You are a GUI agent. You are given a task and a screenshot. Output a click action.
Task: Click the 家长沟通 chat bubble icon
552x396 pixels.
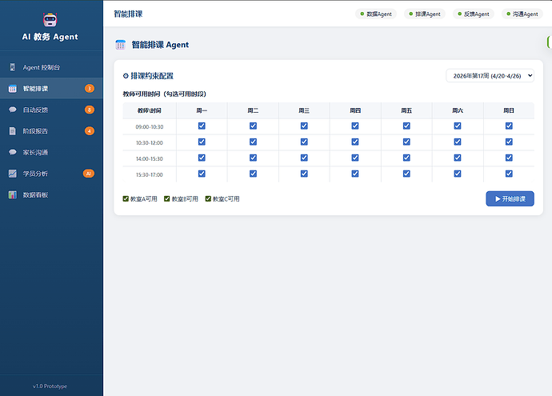pos(12,153)
